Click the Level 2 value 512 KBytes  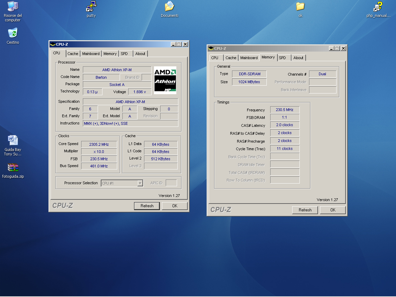[x=161, y=159]
